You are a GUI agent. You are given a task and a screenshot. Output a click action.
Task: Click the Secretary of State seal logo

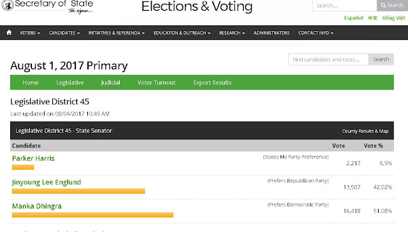click(8, 6)
